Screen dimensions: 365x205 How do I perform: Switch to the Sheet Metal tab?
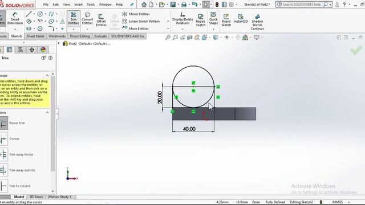point(35,36)
